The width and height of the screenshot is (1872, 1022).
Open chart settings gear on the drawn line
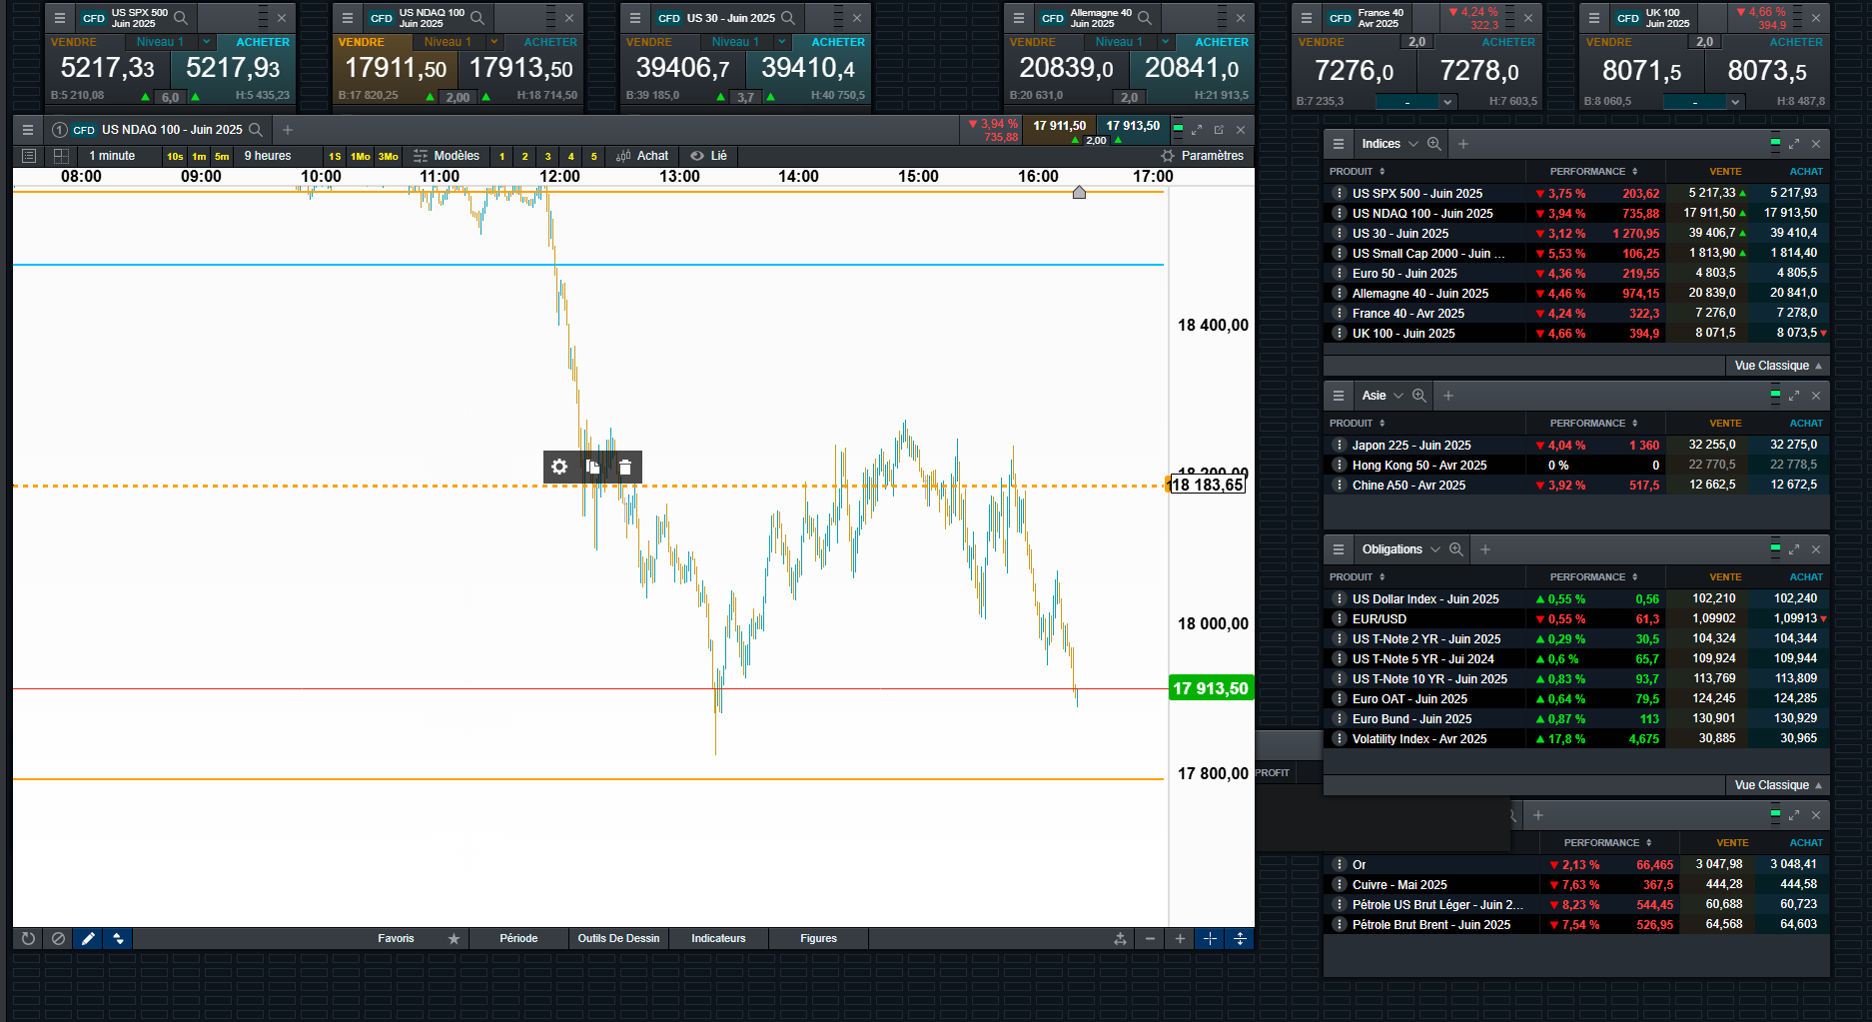(x=559, y=467)
